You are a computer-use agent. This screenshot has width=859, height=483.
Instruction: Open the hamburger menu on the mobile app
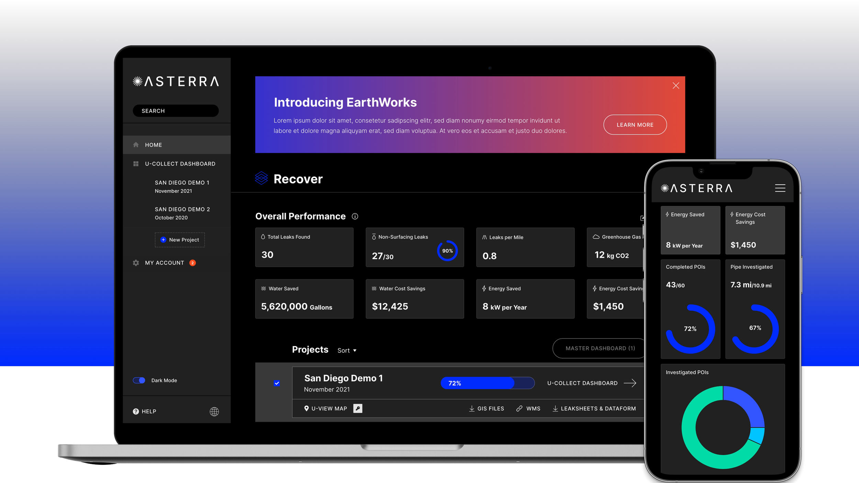pos(780,188)
